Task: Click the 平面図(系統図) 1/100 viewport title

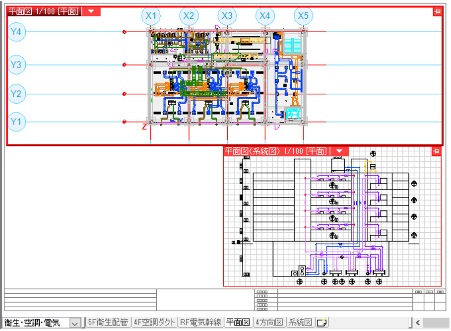Action: click(276, 151)
